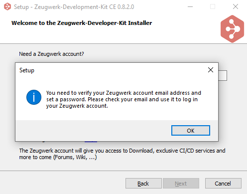Screen dimensions: 247x194
Task: Click the Zeugwerk hexagon logo in header
Action: click(232, 29)
